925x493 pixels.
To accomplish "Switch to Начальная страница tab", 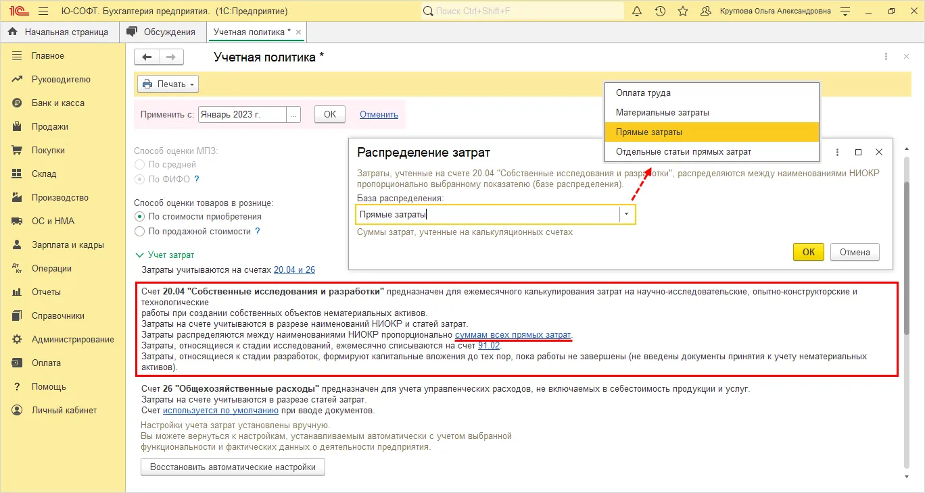I will click(59, 32).
